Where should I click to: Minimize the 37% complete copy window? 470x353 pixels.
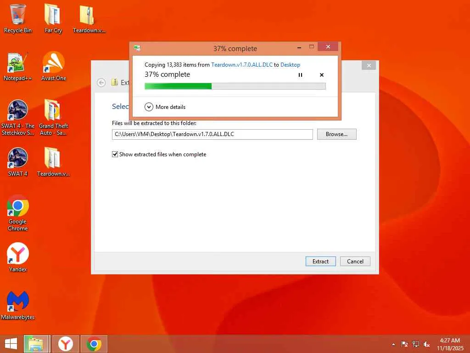299,47
